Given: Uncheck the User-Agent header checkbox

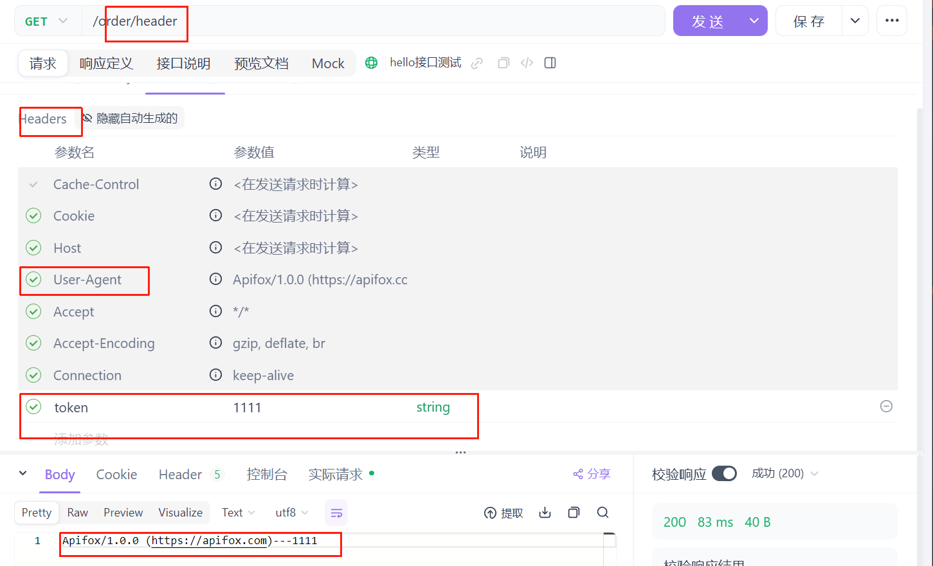Looking at the screenshot, I should tap(33, 279).
